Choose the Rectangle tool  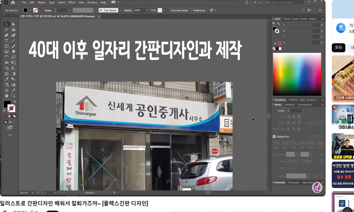coord(6,46)
